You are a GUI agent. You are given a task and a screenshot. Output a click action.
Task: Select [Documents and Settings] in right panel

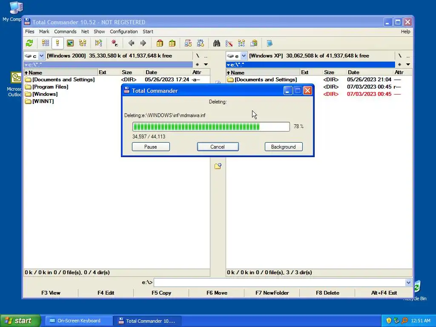266,80
